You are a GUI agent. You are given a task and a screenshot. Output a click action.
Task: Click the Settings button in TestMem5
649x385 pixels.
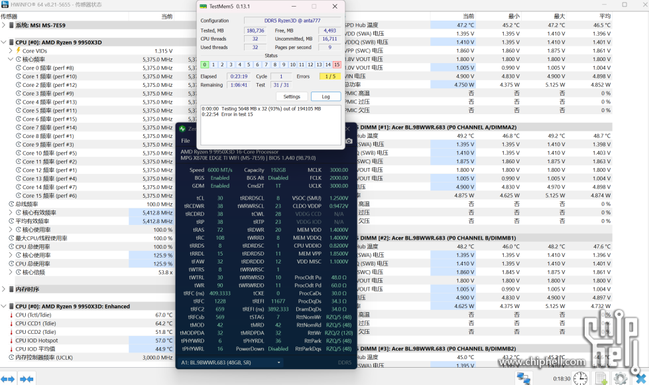click(292, 96)
